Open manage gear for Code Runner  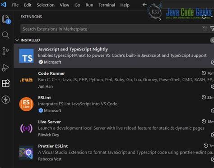click(212, 86)
